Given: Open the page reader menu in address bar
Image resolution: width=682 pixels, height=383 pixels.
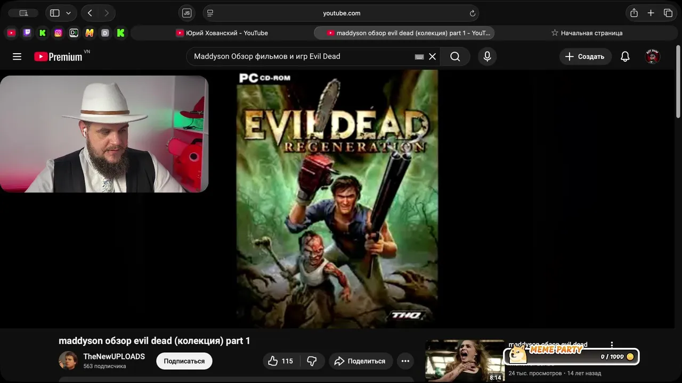Looking at the screenshot, I should pyautogui.click(x=210, y=13).
